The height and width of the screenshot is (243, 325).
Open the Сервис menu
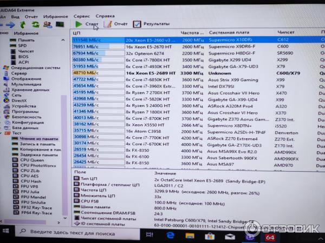(x=82, y=16)
